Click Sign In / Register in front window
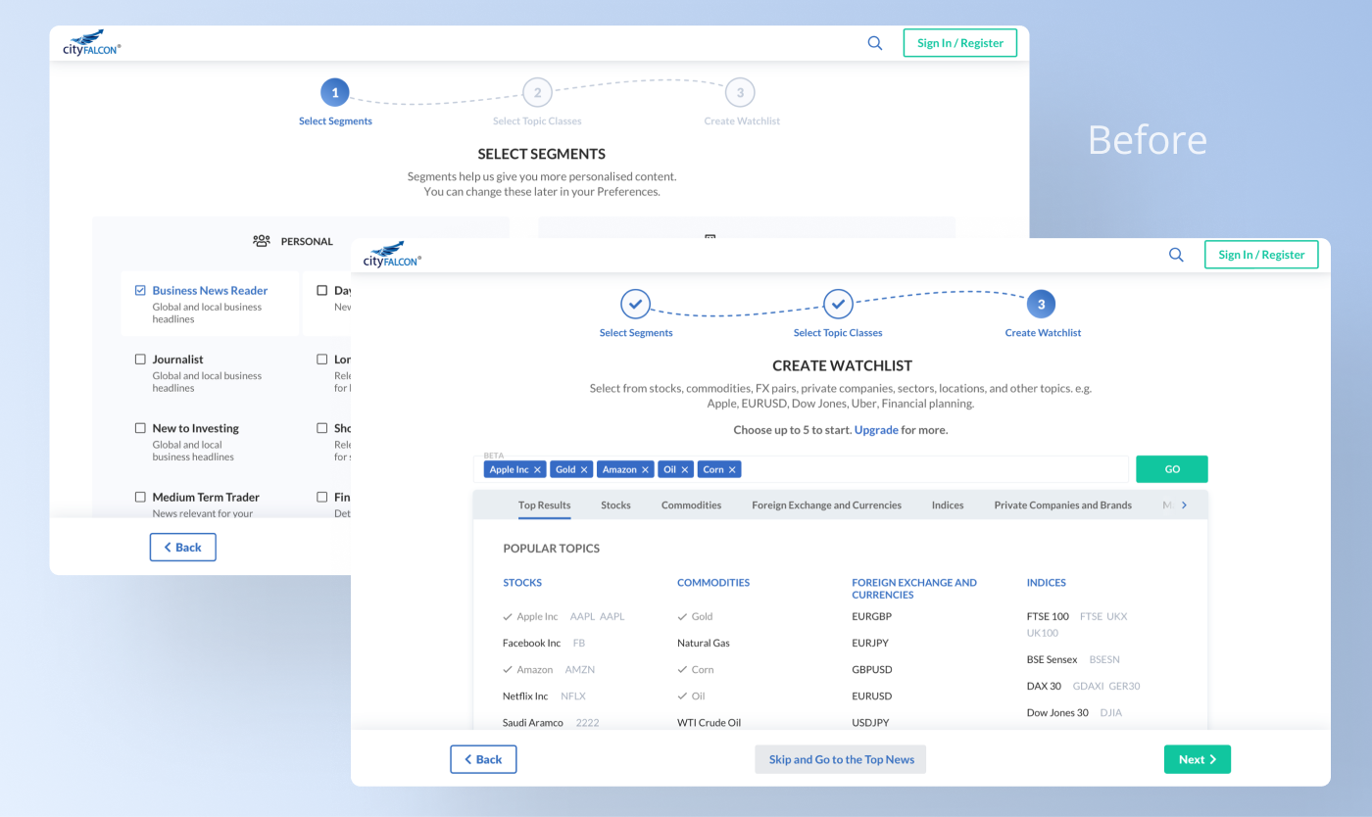Image resolution: width=1372 pixels, height=817 pixels. [x=1261, y=255]
